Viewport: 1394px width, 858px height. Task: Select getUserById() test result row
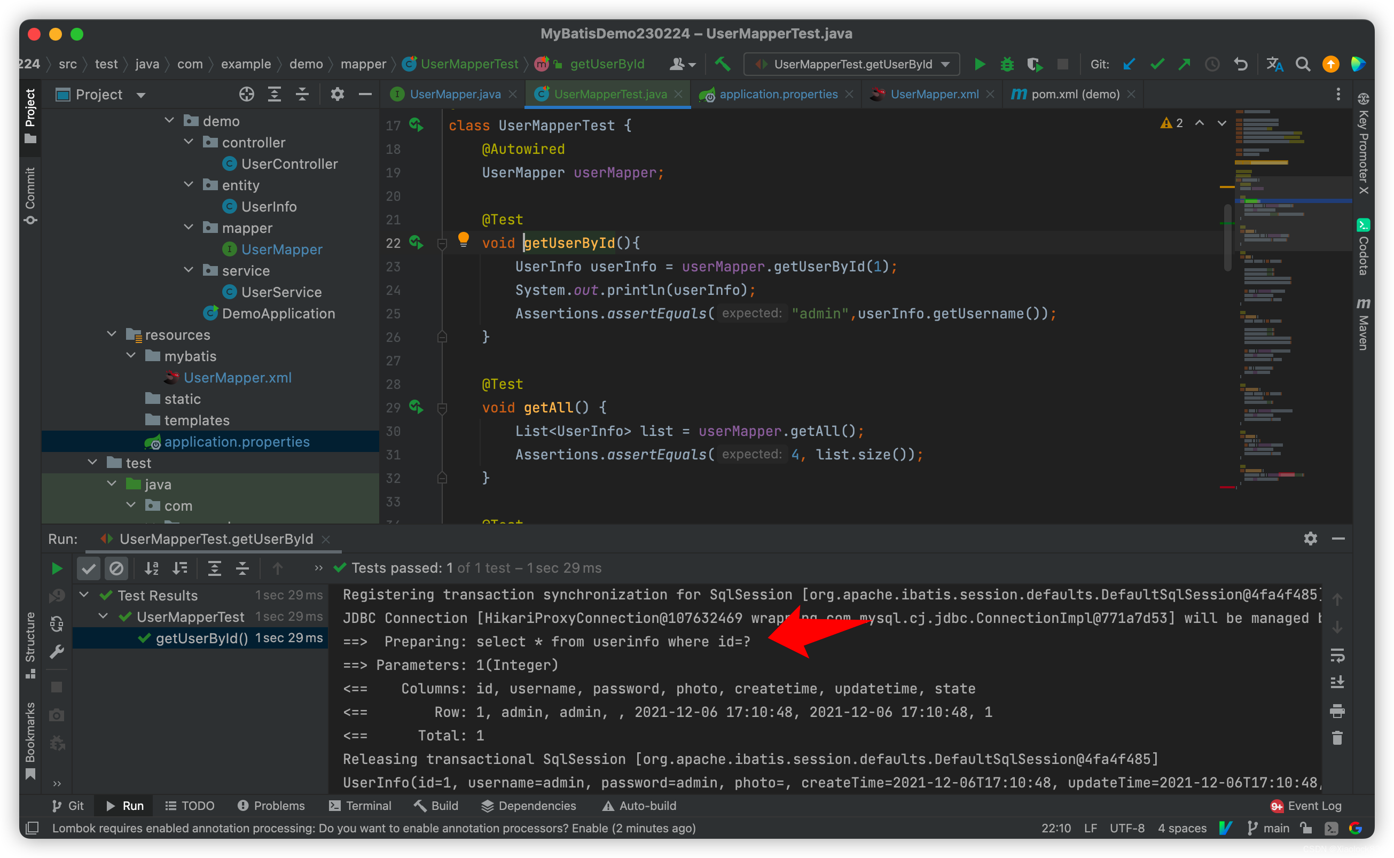pyautogui.click(x=200, y=638)
